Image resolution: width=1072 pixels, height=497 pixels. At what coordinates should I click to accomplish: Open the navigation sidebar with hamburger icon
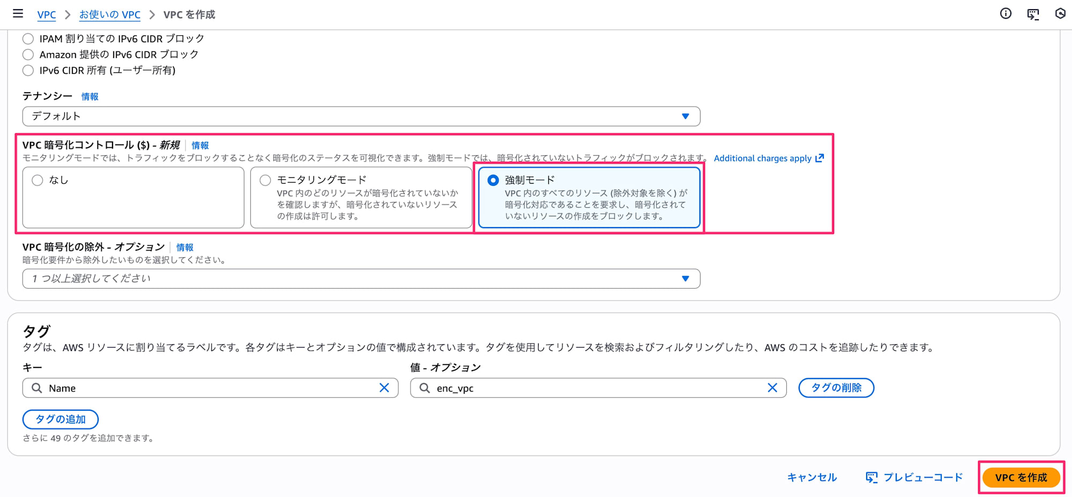(18, 13)
